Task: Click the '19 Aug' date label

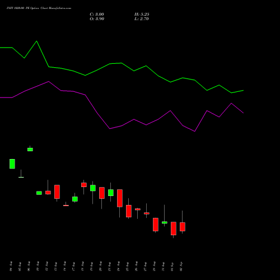Action: (91, 267)
